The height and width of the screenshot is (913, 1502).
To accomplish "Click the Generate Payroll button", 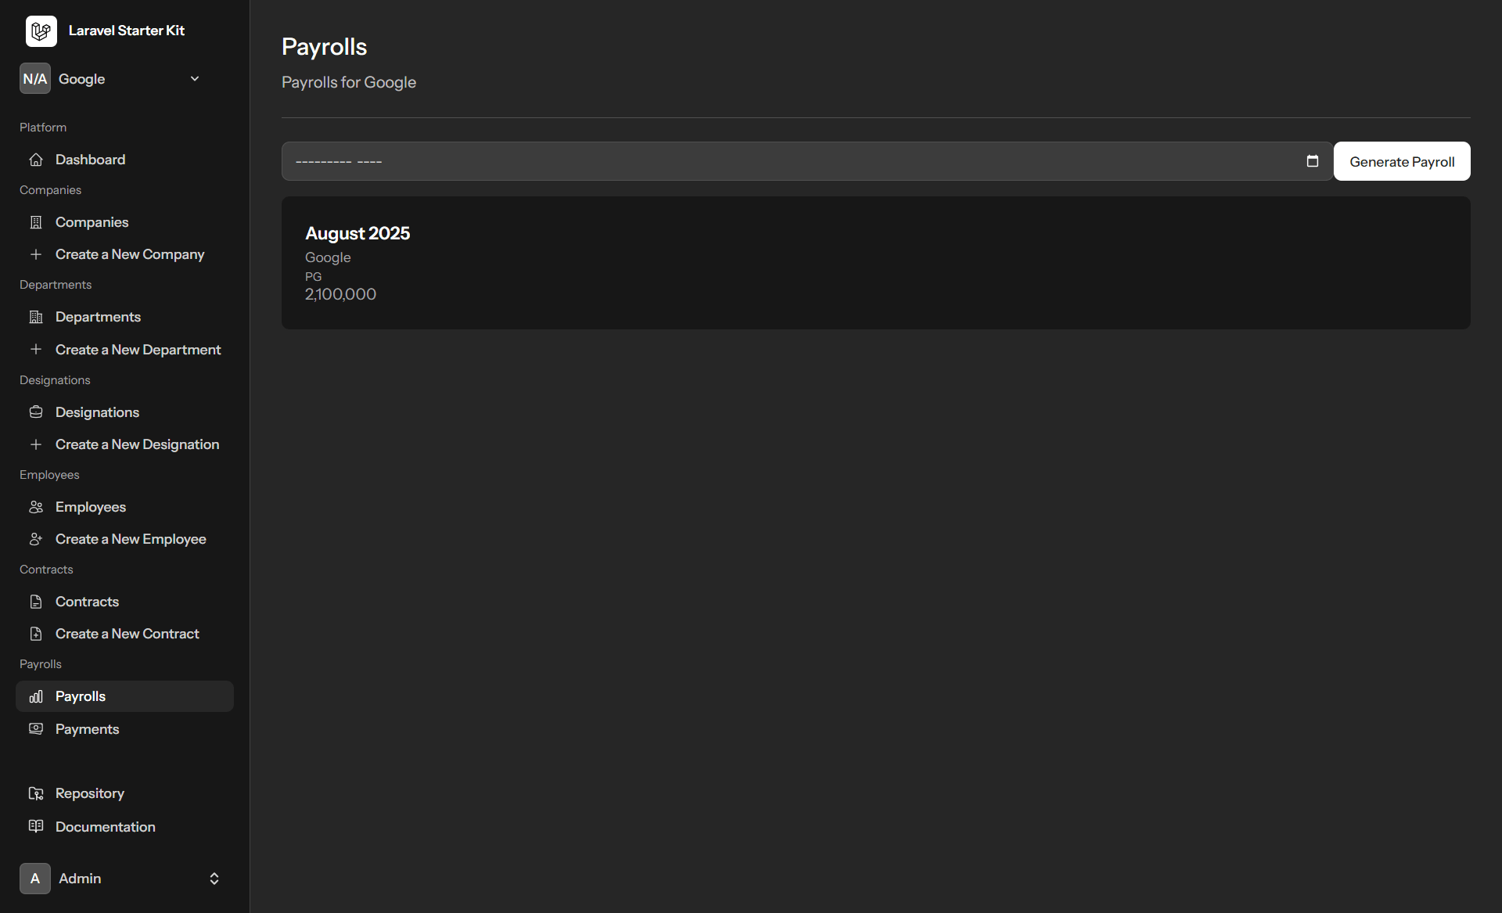I will pos(1402,161).
